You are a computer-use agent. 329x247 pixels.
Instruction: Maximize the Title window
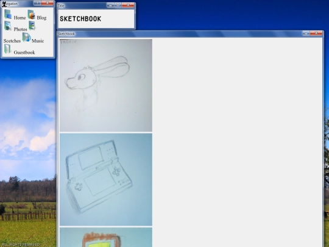click(118, 5)
